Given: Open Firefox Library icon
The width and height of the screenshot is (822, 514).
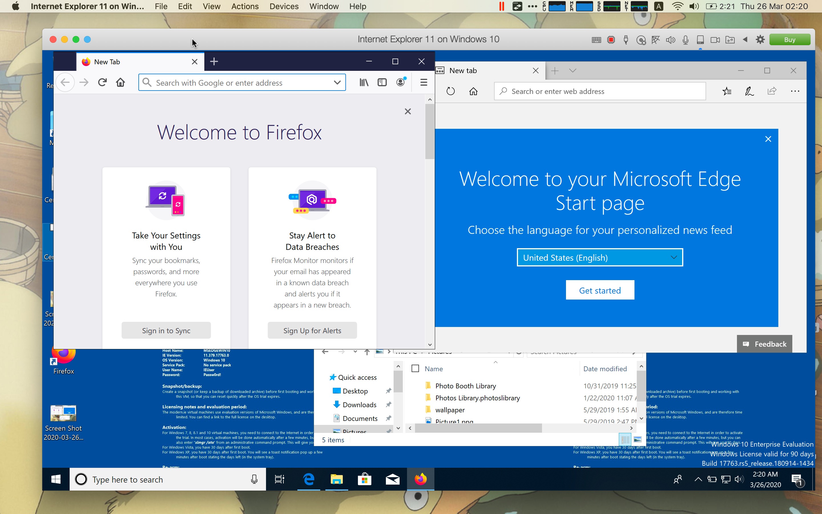Looking at the screenshot, I should 364,82.
